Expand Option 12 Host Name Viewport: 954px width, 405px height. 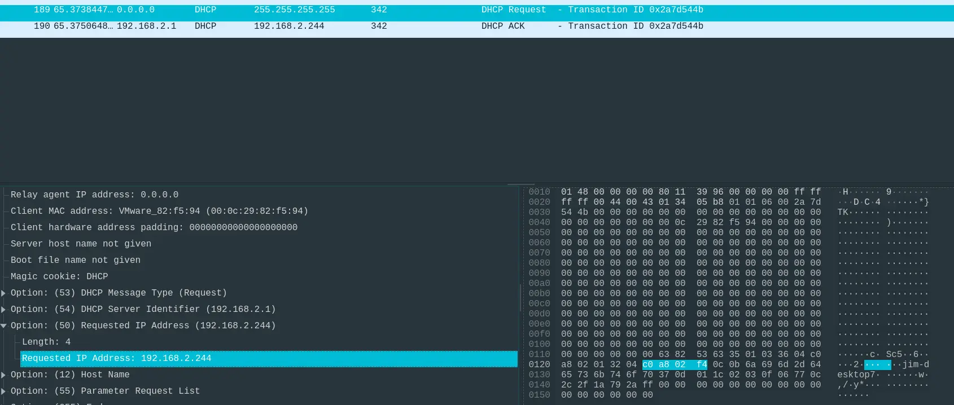3,375
